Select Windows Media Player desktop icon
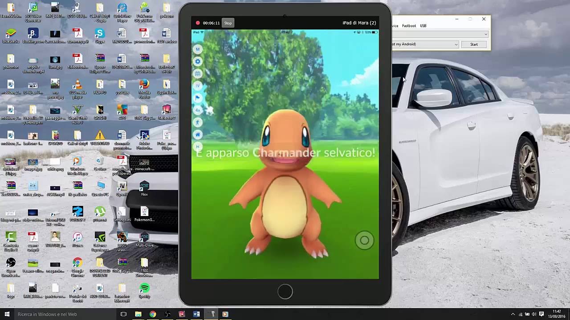 coord(77,166)
